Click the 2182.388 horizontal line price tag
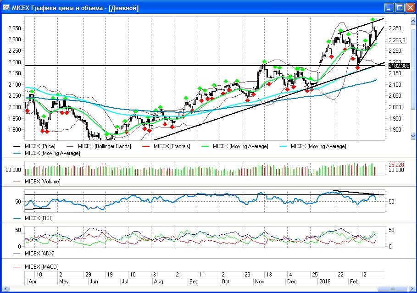 click(398, 66)
